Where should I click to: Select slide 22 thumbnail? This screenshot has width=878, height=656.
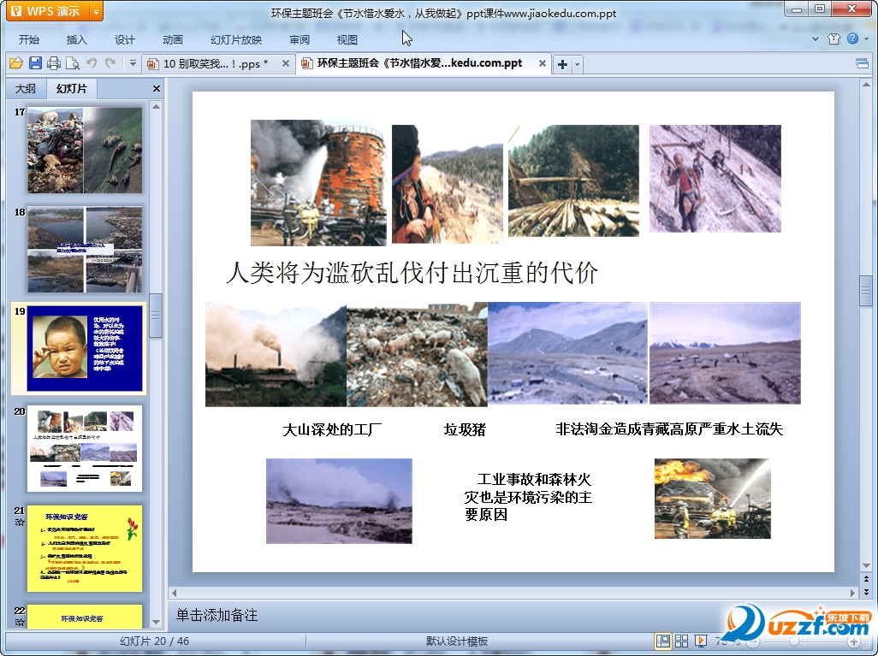point(85,617)
